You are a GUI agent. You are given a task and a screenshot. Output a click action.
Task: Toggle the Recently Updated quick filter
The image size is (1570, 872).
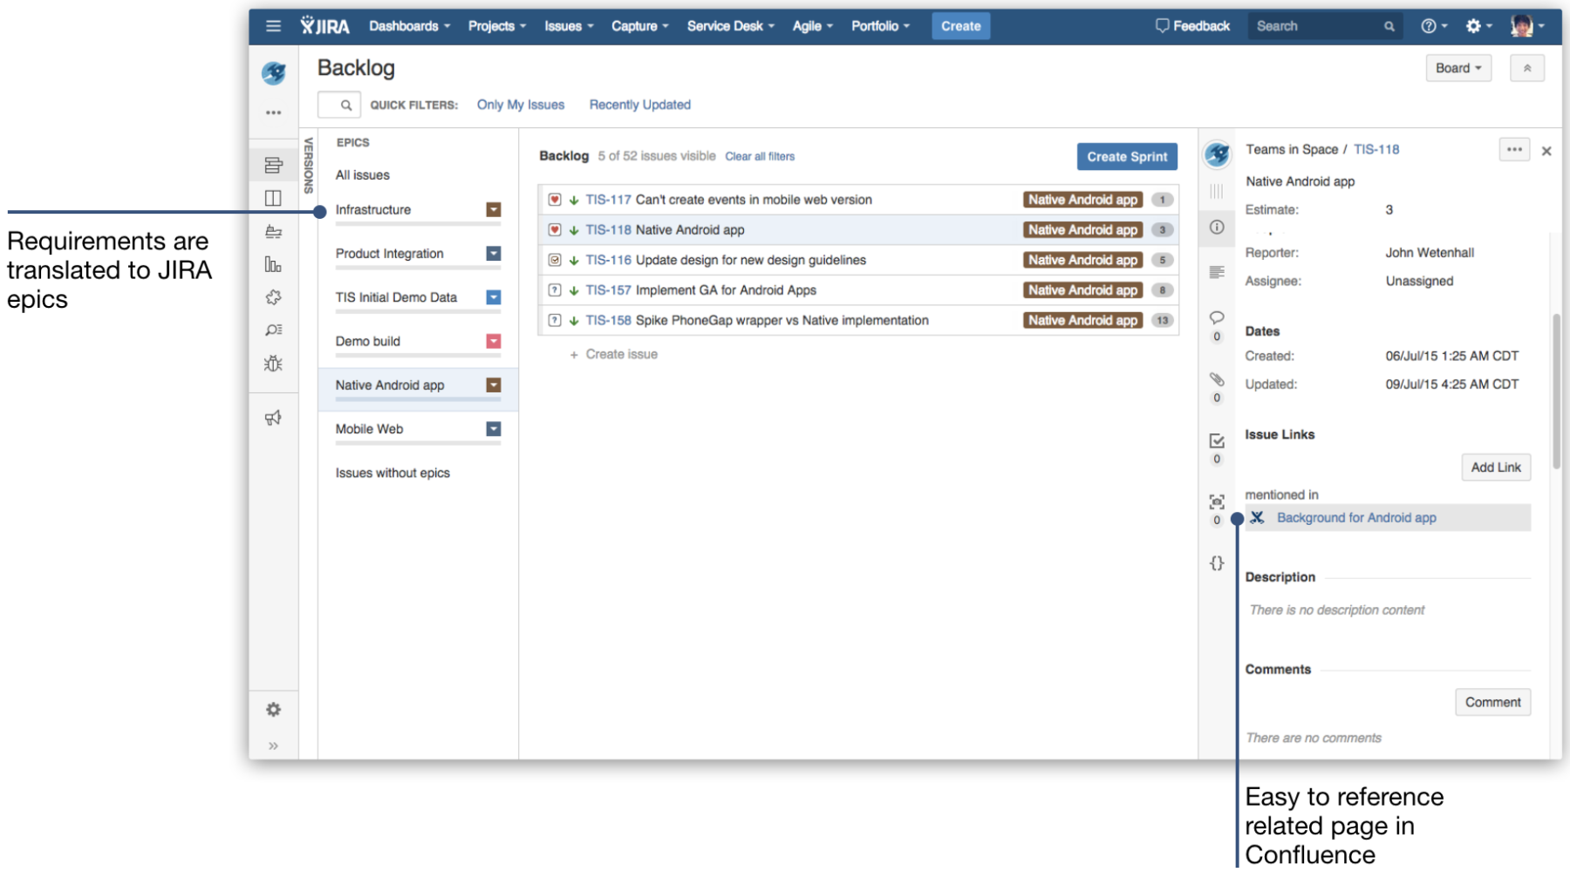click(x=639, y=104)
